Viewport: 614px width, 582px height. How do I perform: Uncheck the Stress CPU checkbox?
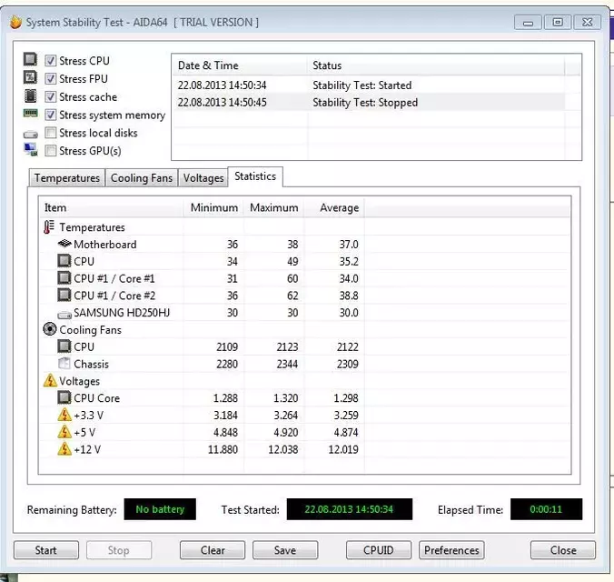pos(50,60)
